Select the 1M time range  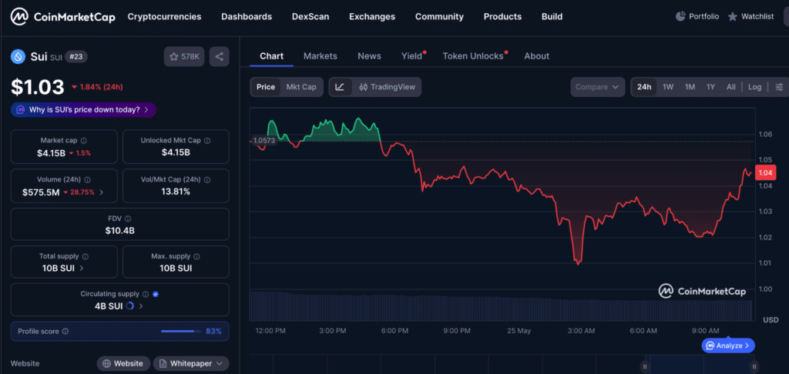[x=690, y=87]
